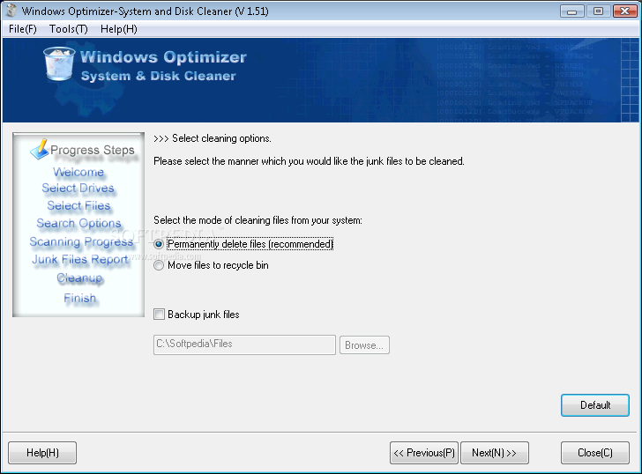Click the Junk Files Report step
Viewport: 642px width, 474px height.
(80, 260)
